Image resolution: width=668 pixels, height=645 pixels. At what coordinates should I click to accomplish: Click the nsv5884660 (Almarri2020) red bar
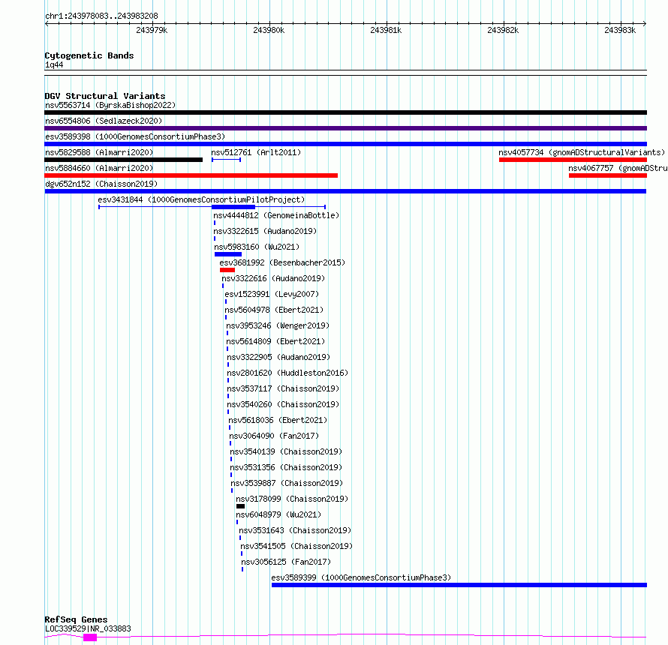(x=191, y=175)
